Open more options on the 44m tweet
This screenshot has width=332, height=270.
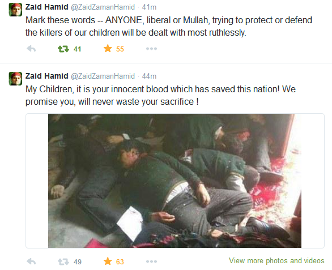pos(151,262)
